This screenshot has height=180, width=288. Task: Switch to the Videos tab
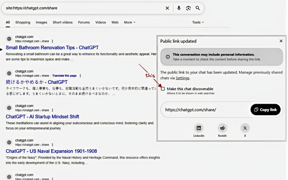coord(100,23)
